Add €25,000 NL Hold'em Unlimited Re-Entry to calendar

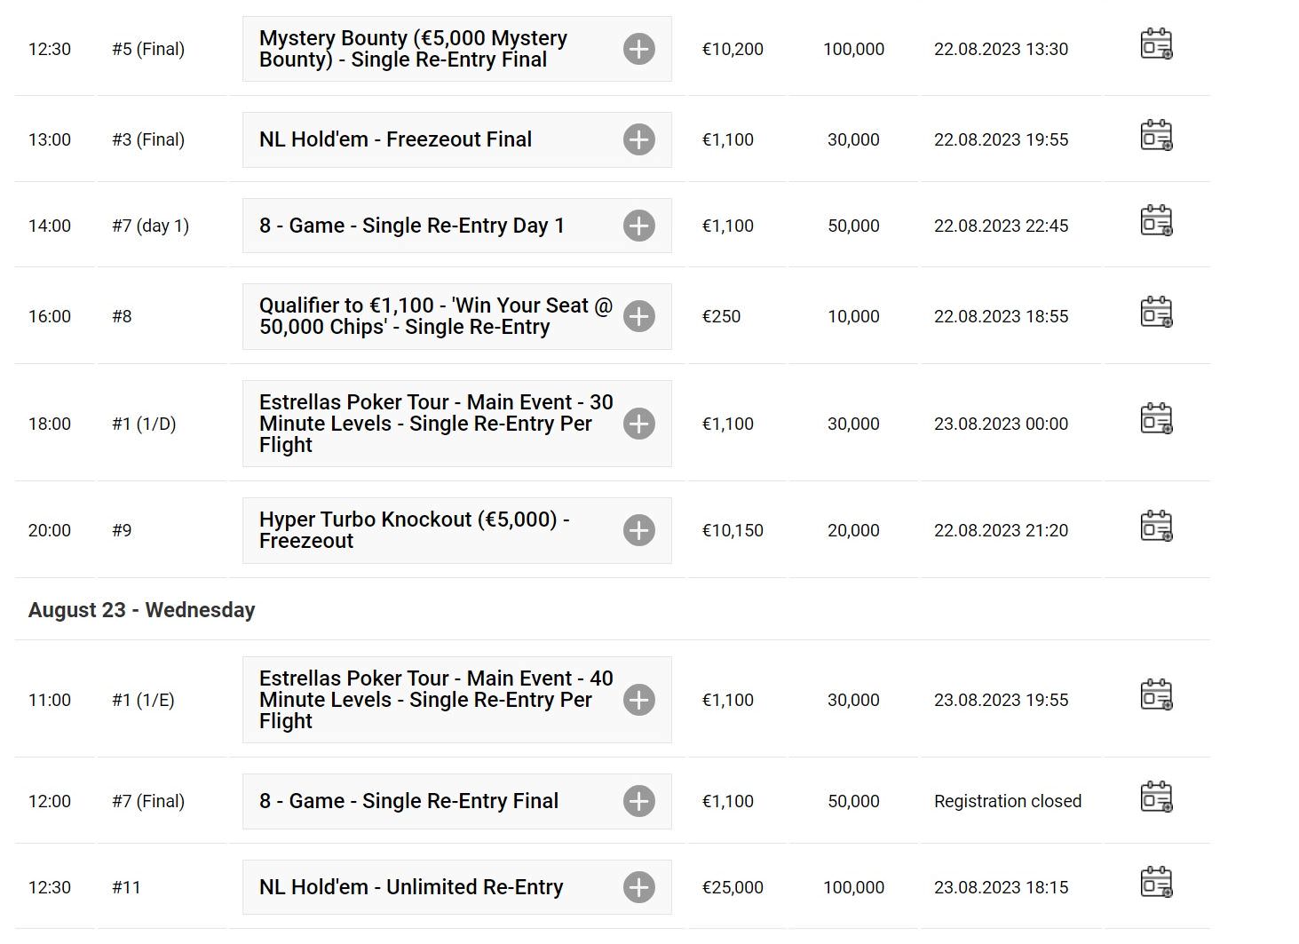coord(1156,883)
